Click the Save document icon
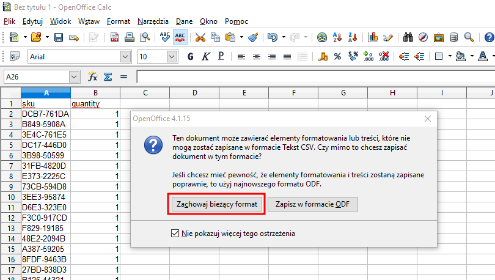The width and height of the screenshot is (495, 280). pyautogui.click(x=59, y=37)
